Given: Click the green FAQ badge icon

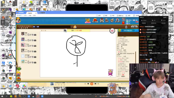Looking at the screenshot, I should point(19,69).
